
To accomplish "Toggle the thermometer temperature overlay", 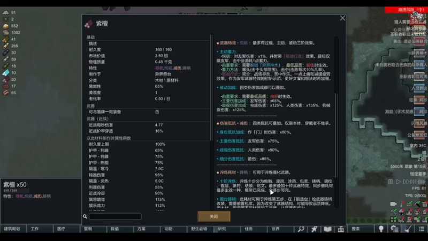I will (402, 204).
